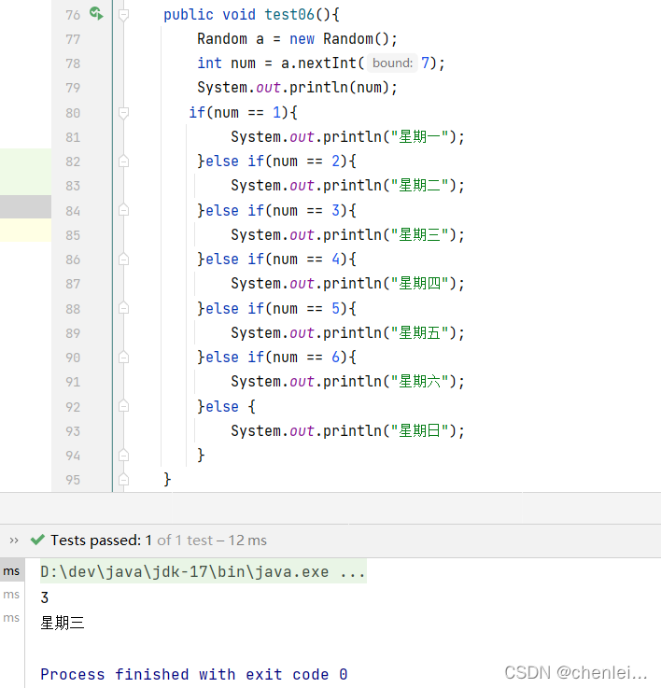Click the string "星期二" on line 83

[x=419, y=186]
